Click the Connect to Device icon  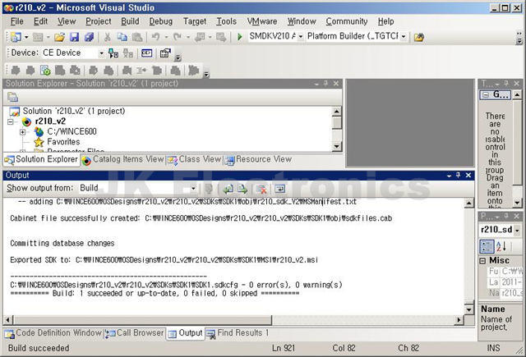(113, 53)
